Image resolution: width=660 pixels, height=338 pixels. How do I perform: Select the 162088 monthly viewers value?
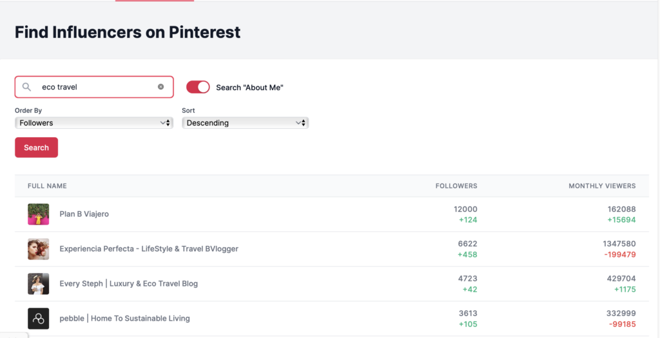click(622, 209)
